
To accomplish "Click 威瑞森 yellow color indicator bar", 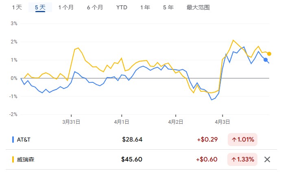I will pos(13,159).
